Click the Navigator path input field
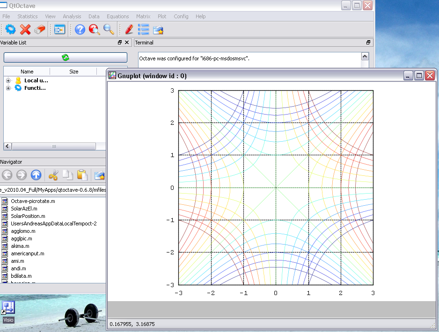This screenshot has width=439, height=332. tap(53, 189)
